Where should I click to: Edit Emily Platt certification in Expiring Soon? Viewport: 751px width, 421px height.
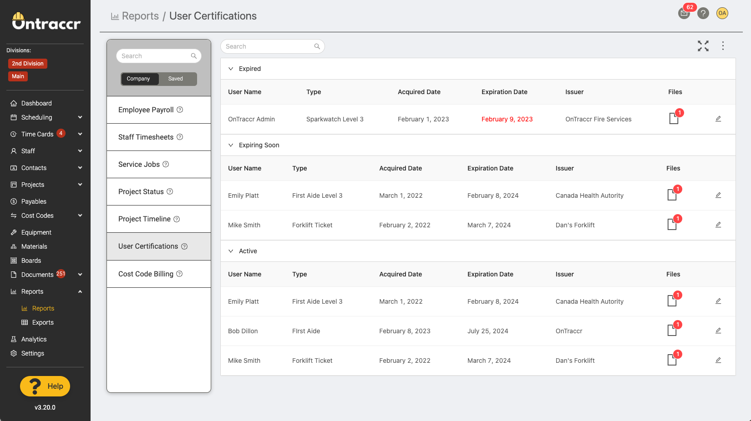click(x=718, y=195)
